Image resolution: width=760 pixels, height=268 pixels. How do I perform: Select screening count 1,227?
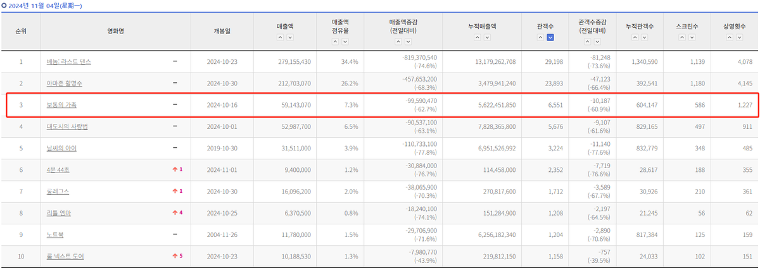744,105
